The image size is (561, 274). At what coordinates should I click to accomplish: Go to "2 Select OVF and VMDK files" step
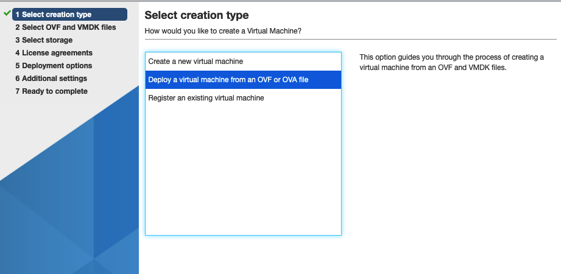pos(65,27)
